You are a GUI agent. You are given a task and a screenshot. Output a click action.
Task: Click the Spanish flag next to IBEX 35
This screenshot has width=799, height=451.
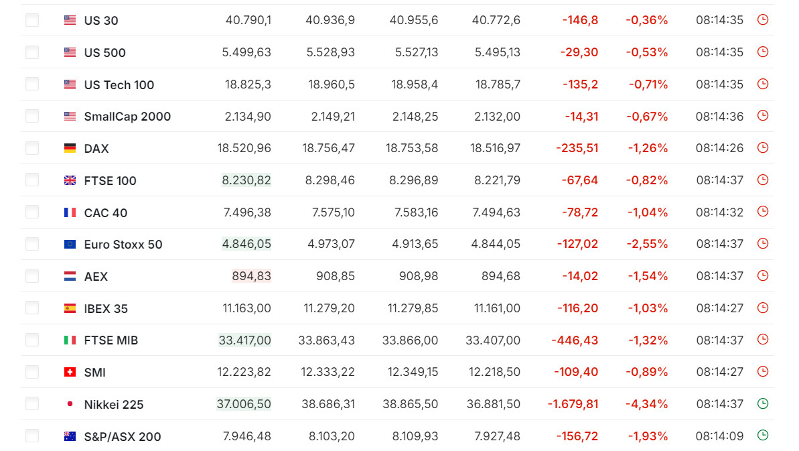click(70, 308)
